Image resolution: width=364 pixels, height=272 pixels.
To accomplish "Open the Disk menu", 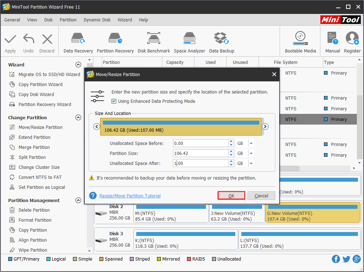I will [x=49, y=20].
